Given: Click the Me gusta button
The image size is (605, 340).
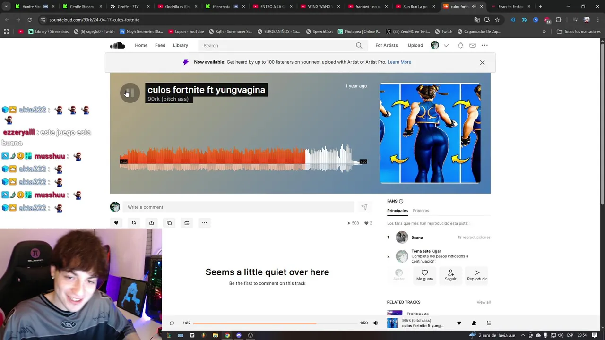Looking at the screenshot, I should point(424,275).
